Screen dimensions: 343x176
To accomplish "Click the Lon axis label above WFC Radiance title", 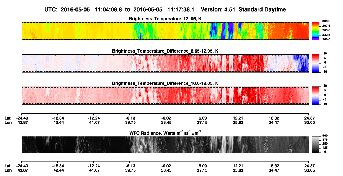I will [x=8, y=122].
